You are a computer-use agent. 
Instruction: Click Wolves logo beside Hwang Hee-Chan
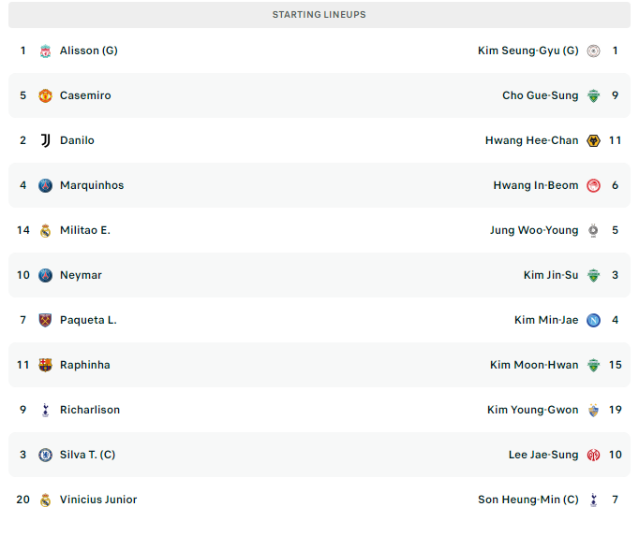pos(593,140)
